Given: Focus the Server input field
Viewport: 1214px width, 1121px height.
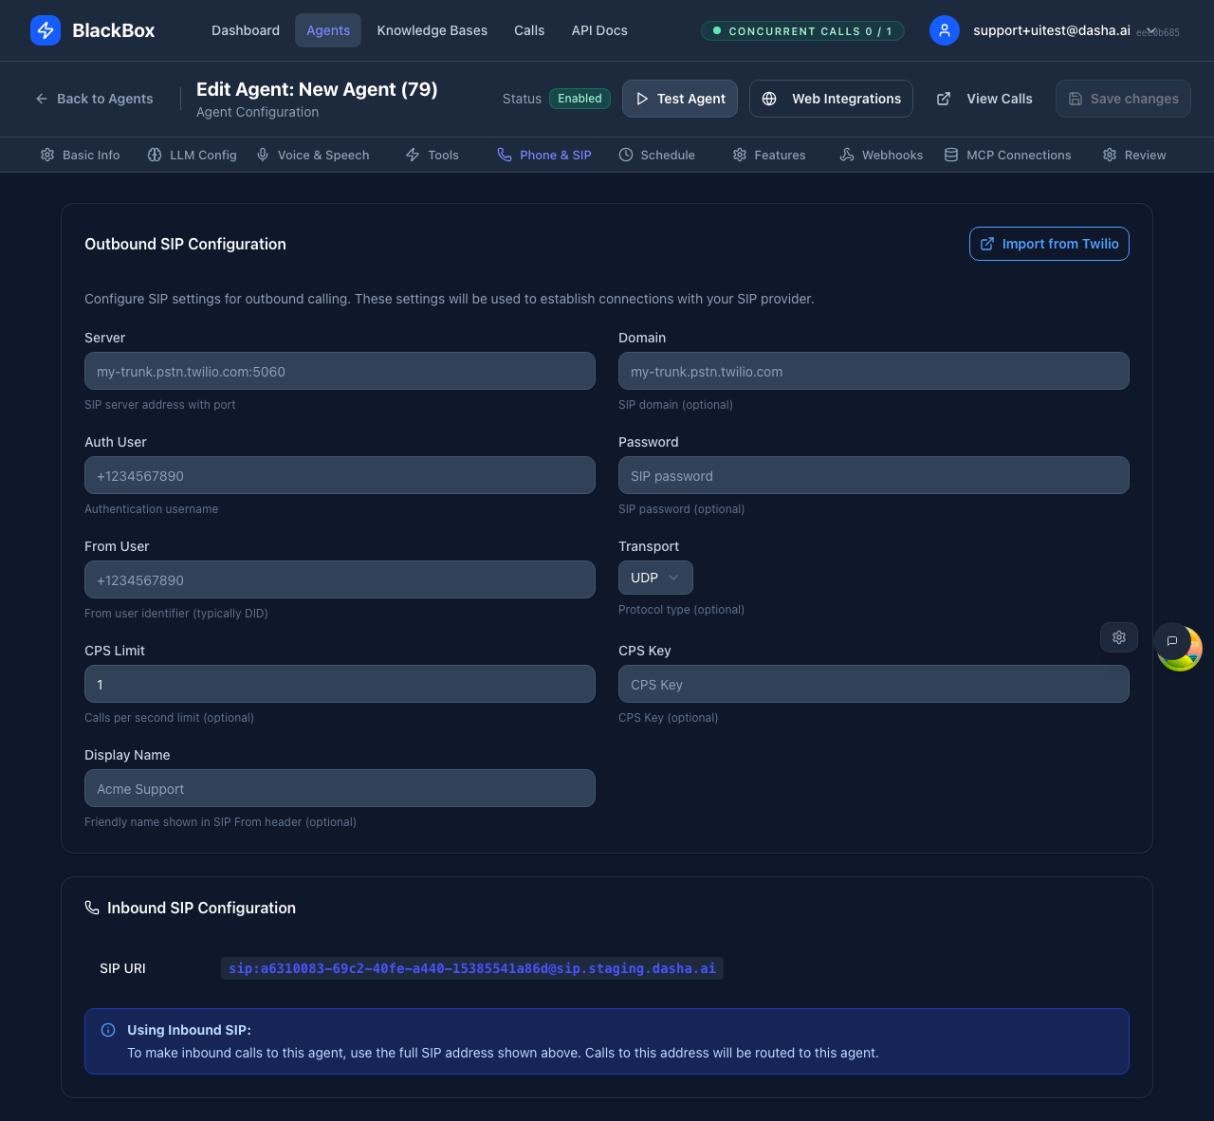Looking at the screenshot, I should coord(340,371).
